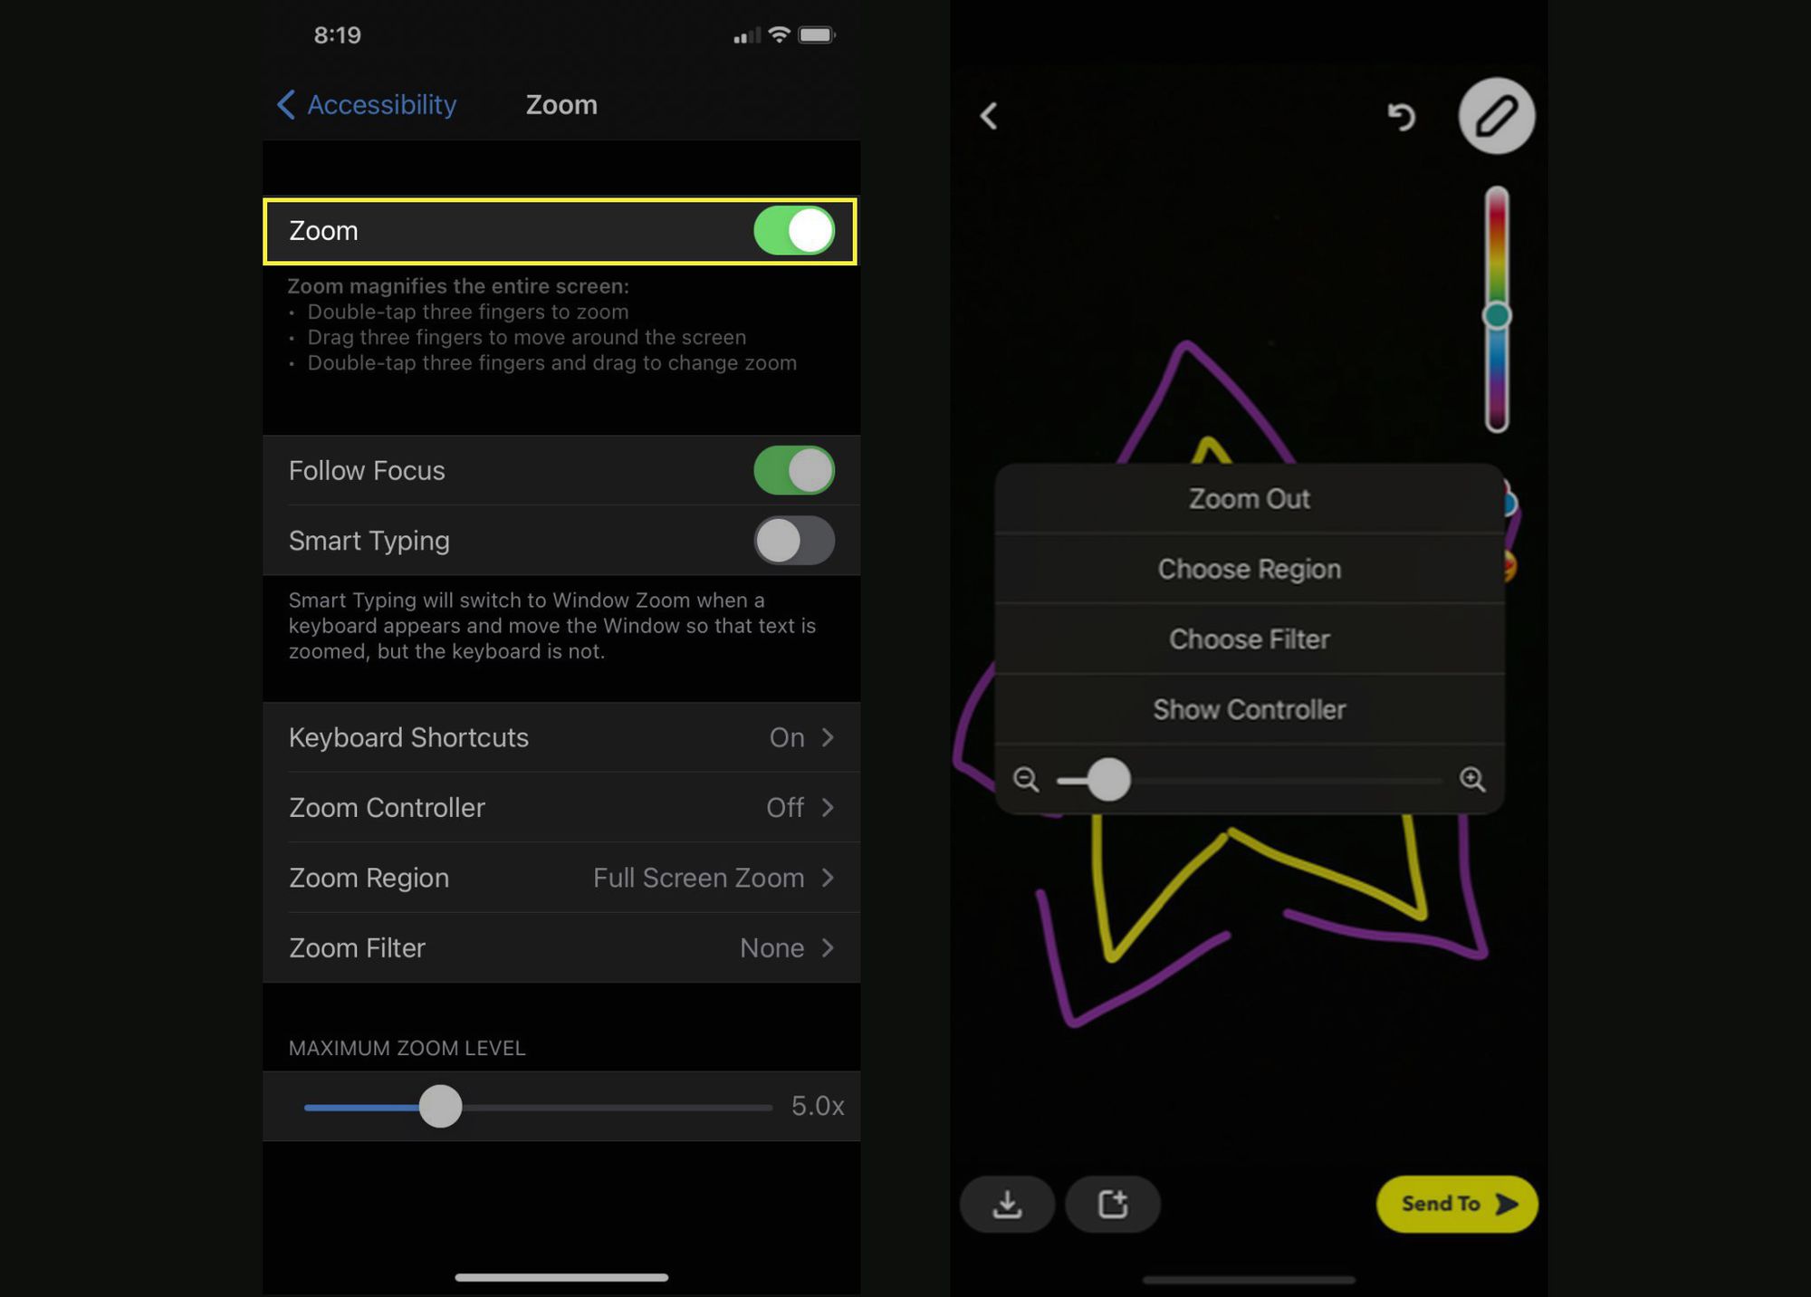Toggle the Follow Focus setting
The height and width of the screenshot is (1297, 1811).
(792, 469)
